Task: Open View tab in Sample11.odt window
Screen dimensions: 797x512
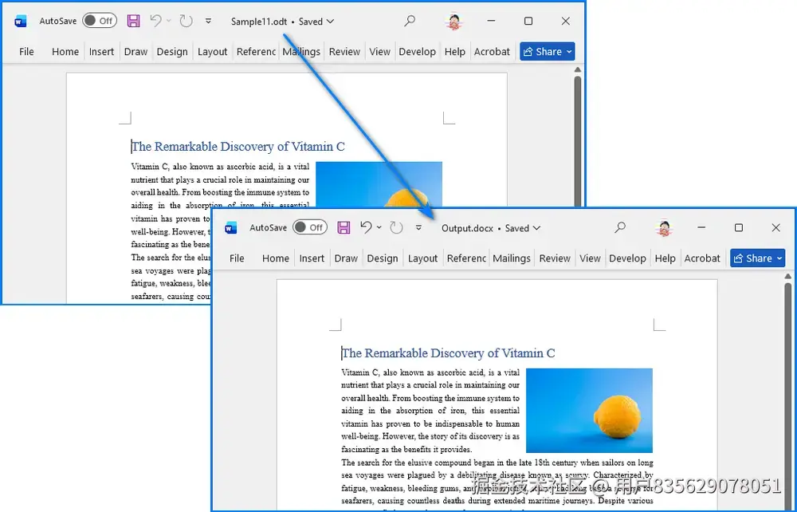Action: coord(379,51)
